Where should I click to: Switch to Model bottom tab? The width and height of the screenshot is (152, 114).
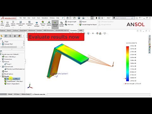click(x=10, y=94)
